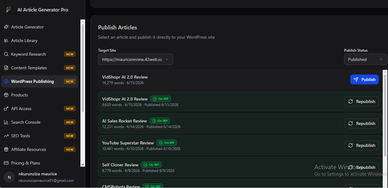
Task: Click refresh icon in VidShopr Republish button
Action: (x=351, y=101)
